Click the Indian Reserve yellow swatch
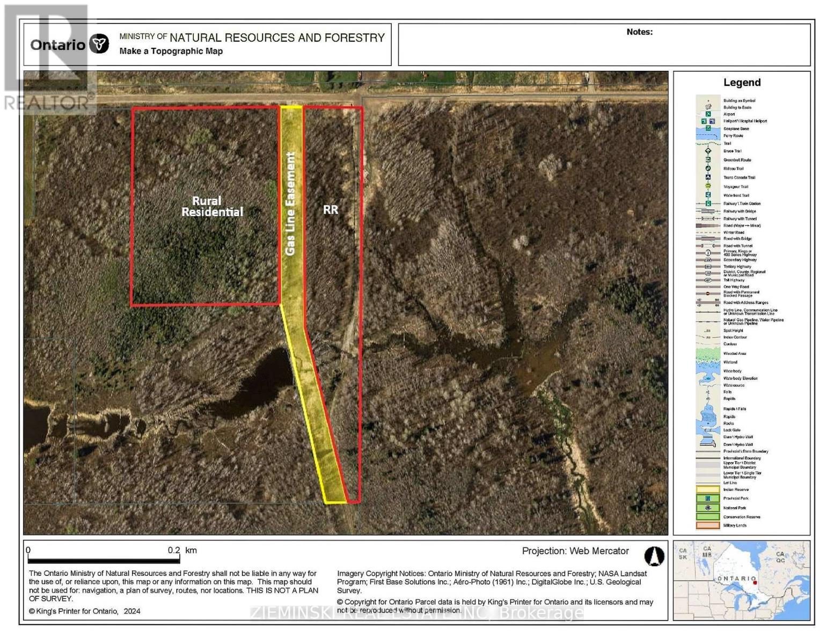Image resolution: width=834 pixels, height=644 pixels. click(x=708, y=489)
